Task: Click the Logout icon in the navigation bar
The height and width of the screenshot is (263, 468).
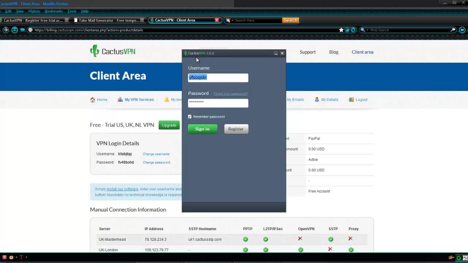Action: coord(351,99)
